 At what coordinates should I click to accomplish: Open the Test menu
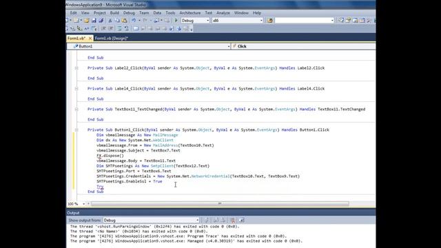click(208, 13)
